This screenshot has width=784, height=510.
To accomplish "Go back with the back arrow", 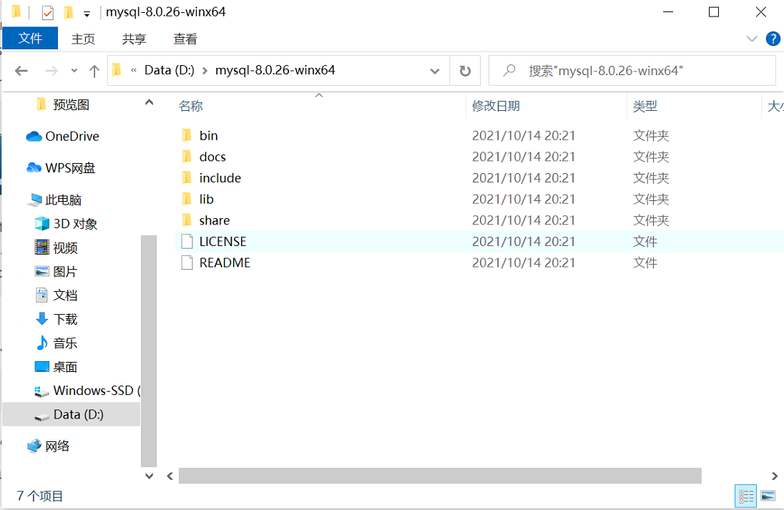I will [21, 71].
